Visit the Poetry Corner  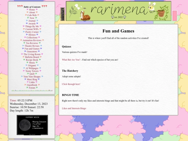coord(32,32)
